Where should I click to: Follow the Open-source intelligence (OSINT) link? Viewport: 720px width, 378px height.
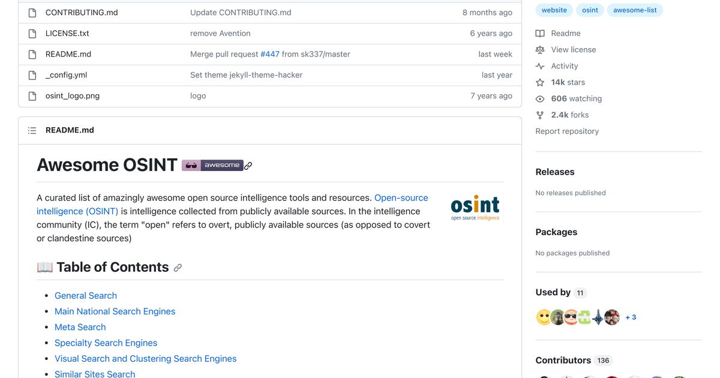click(x=401, y=197)
